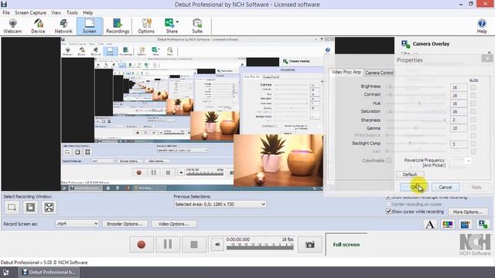
Task: Choose the Network source icon
Action: pos(63,26)
